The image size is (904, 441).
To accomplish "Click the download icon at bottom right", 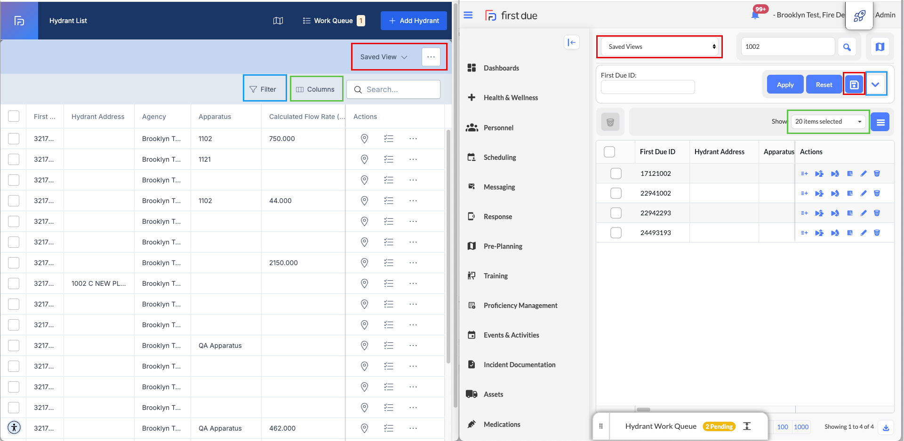I will [x=886, y=427].
